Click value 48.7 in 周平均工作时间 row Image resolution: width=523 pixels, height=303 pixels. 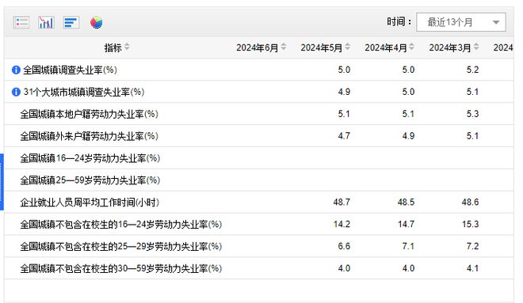coord(342,202)
